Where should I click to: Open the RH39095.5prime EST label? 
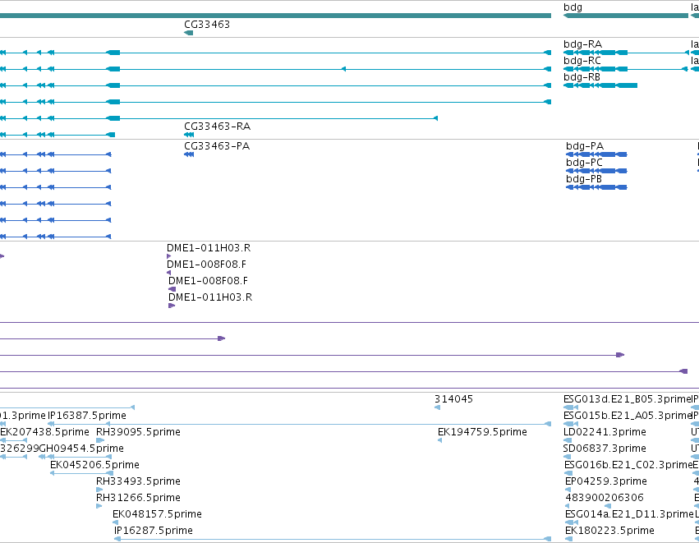click(138, 432)
